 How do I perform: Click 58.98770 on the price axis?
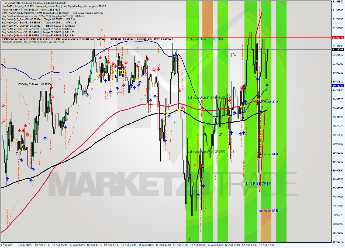[x=338, y=215]
